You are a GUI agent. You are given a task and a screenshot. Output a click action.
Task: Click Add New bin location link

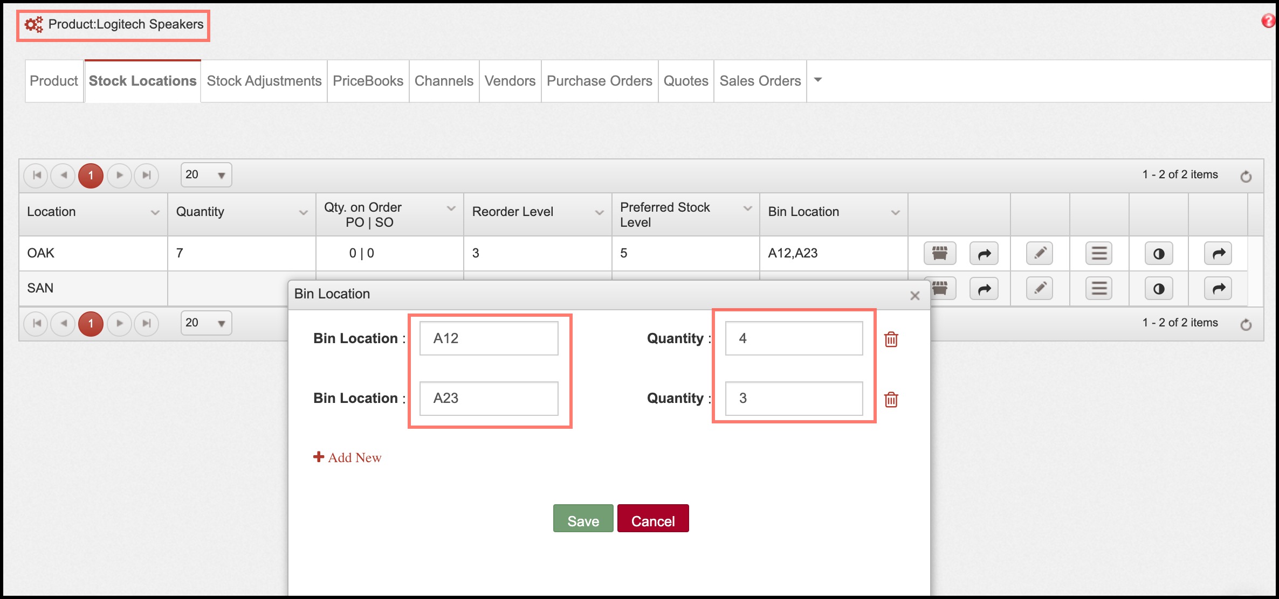click(x=348, y=457)
